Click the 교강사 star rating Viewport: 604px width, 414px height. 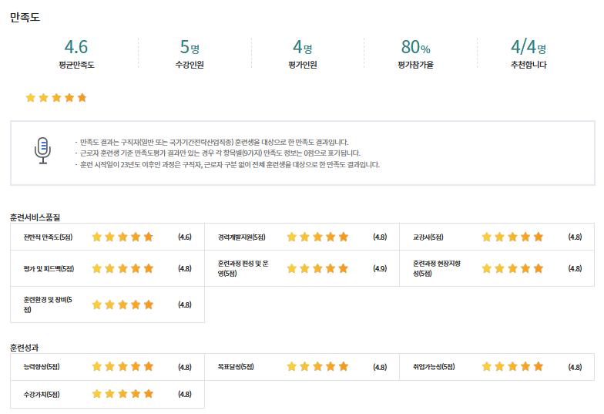(512, 237)
